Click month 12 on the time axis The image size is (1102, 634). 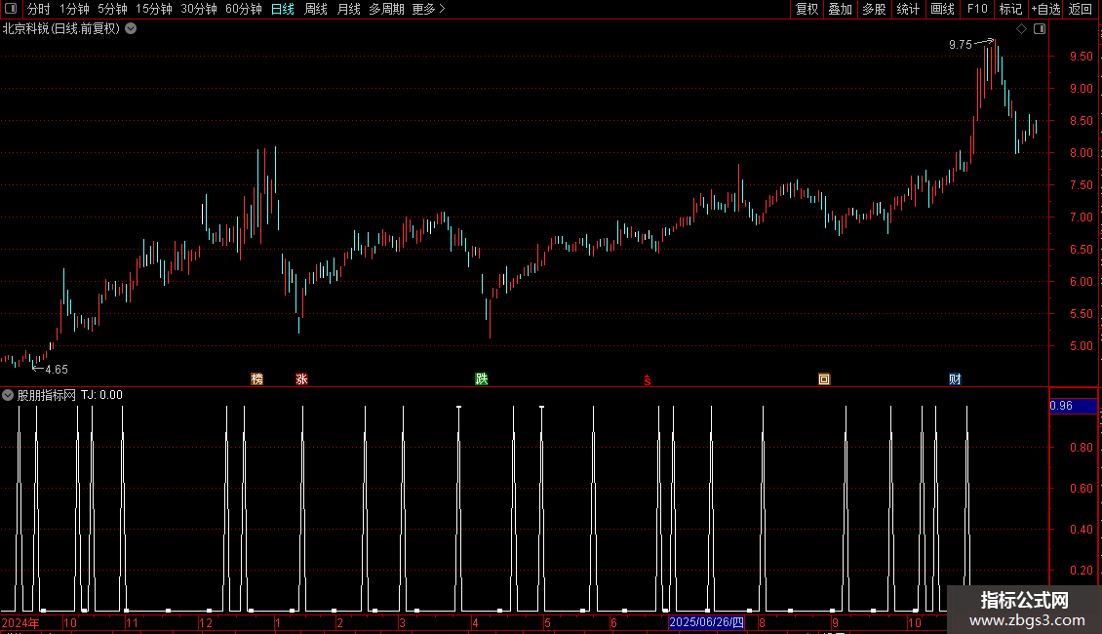pos(205,622)
